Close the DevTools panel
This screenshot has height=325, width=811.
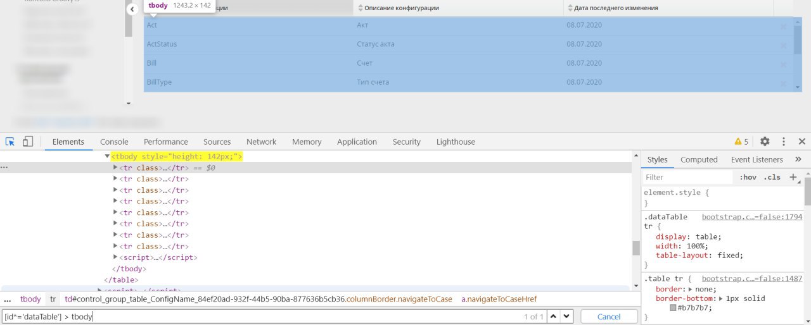coord(801,142)
